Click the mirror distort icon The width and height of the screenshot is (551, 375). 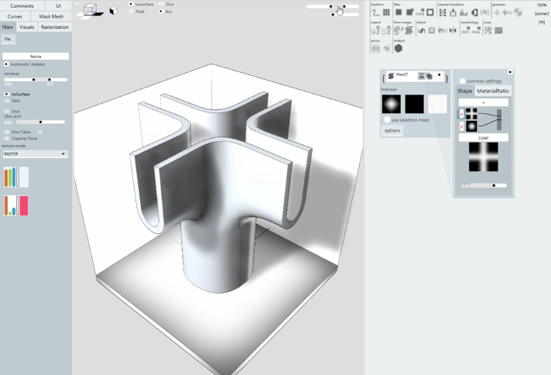coord(453,31)
